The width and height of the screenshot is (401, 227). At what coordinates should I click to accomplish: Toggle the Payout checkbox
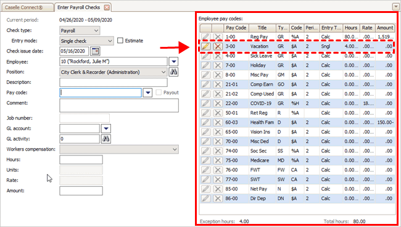(x=159, y=93)
